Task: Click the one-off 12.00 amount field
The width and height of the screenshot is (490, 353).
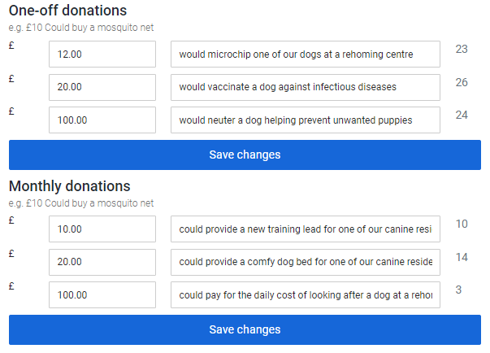Action: click(102, 54)
